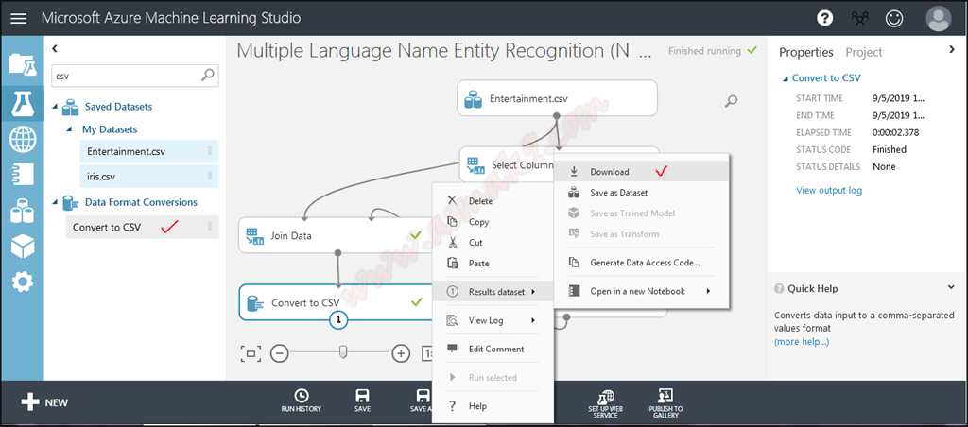This screenshot has height=427, width=968.
Task: Collapse the Properties pane with right chevron
Action: (951, 49)
